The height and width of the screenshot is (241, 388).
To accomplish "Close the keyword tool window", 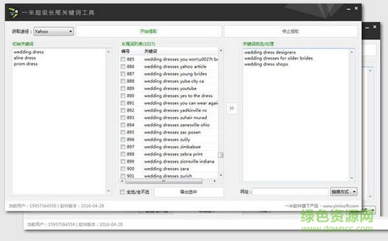I will pos(356,8).
